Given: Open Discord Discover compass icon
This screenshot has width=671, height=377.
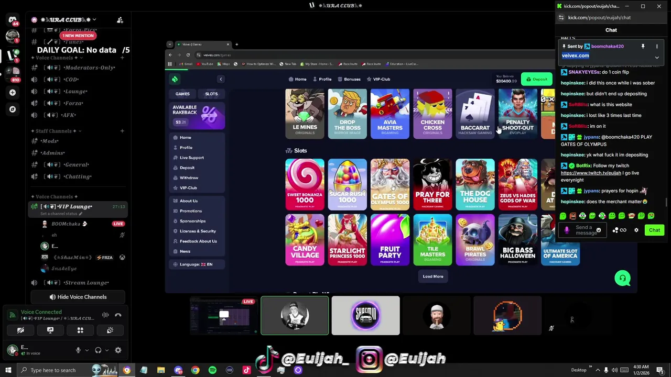Looking at the screenshot, I should (x=13, y=109).
